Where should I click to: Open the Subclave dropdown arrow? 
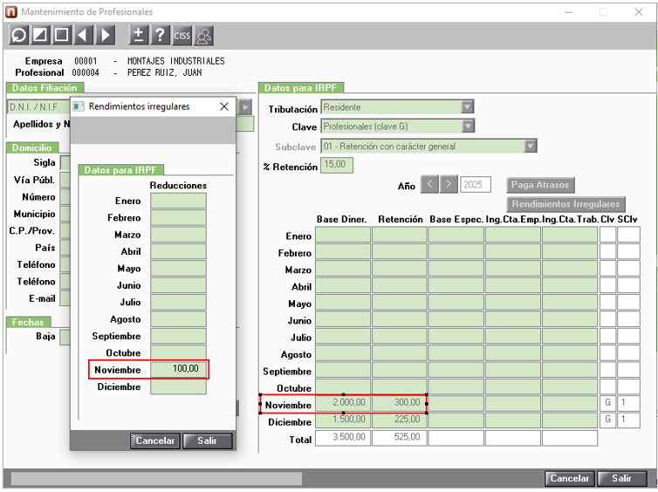tap(531, 146)
